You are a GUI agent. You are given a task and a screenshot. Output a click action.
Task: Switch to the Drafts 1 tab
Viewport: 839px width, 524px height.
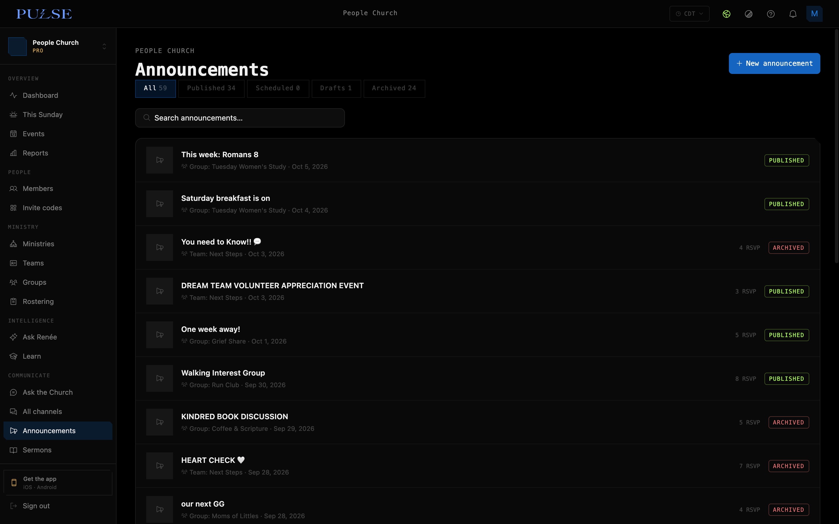click(336, 88)
